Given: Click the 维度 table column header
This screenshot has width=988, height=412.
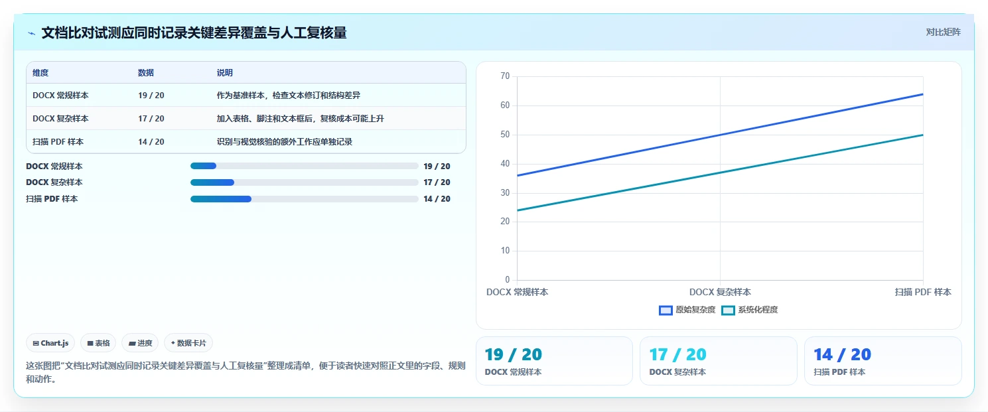Looking at the screenshot, I should 40,73.
